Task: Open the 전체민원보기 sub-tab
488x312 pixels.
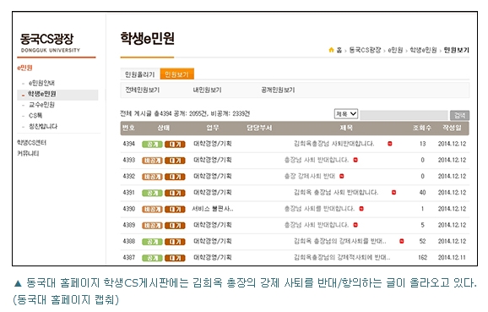Action: point(142,90)
